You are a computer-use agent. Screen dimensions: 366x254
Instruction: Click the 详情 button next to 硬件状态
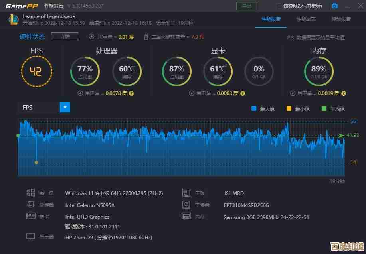(x=65, y=37)
